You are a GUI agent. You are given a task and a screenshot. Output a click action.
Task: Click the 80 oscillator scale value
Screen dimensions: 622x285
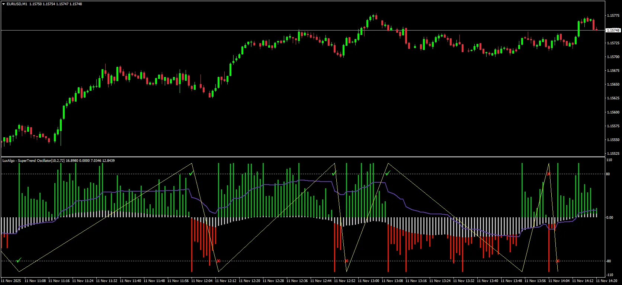tap(608, 174)
